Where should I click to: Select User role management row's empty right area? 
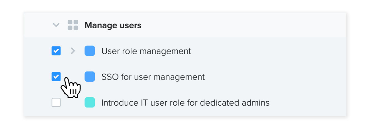[268, 51]
